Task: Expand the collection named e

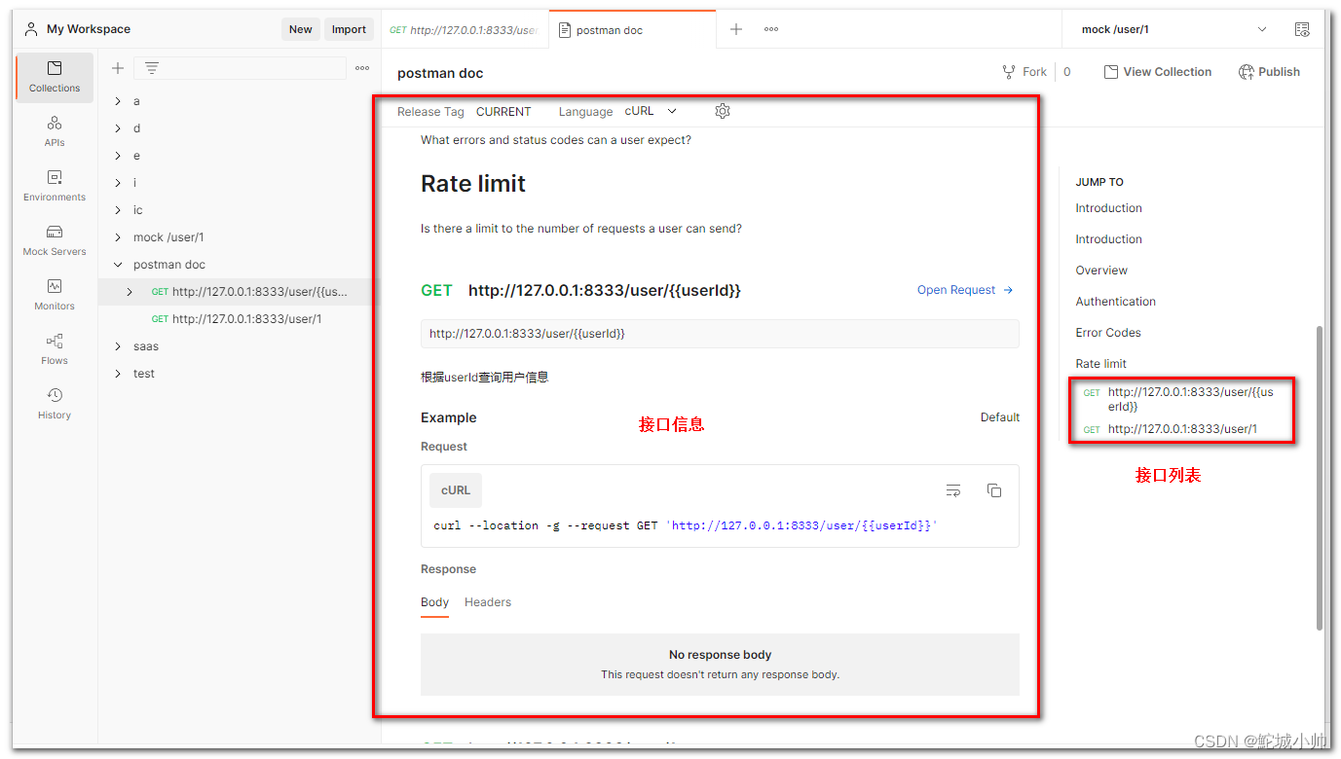Action: pos(118,156)
